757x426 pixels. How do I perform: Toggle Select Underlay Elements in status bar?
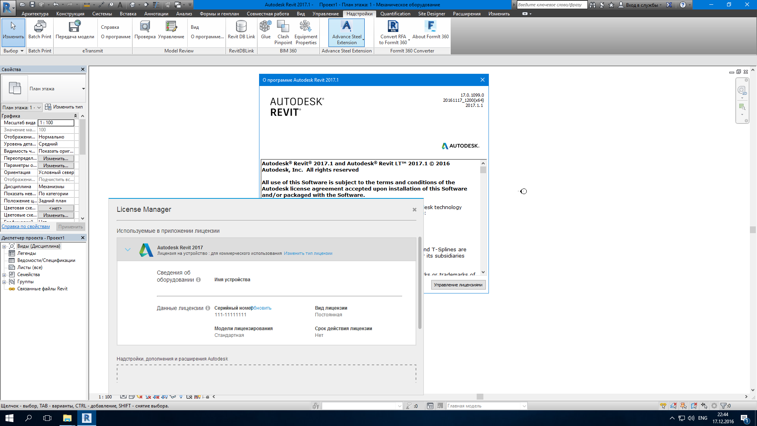[673, 406]
